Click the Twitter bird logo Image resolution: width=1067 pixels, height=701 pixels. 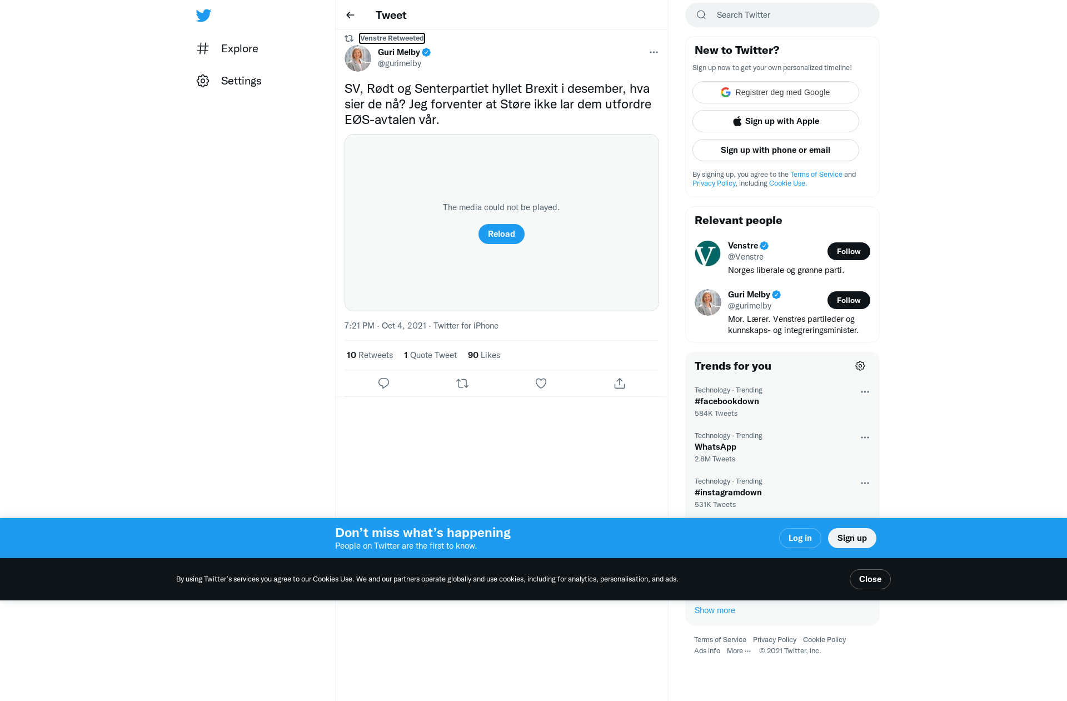coord(203,16)
